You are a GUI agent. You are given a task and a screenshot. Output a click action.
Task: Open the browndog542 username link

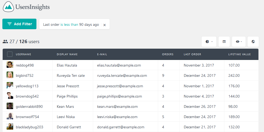pyautogui.click(x=27, y=96)
